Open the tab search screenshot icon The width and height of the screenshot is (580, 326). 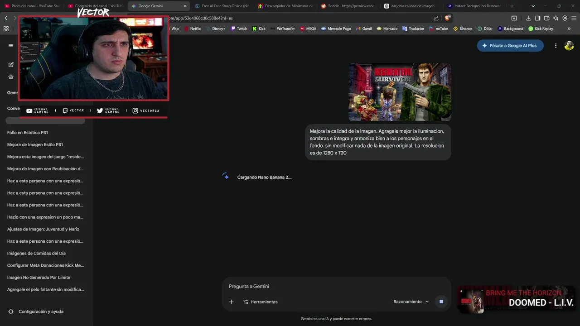[514, 18]
